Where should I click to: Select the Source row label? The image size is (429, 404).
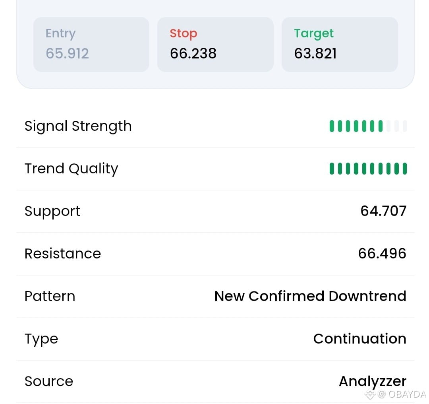coord(49,381)
